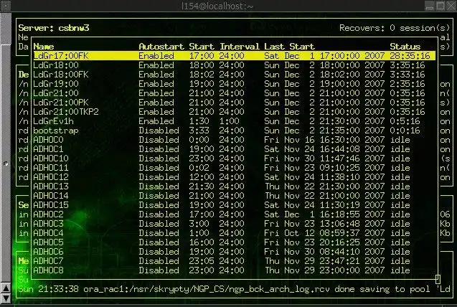Click the Status column header

pos(405,47)
